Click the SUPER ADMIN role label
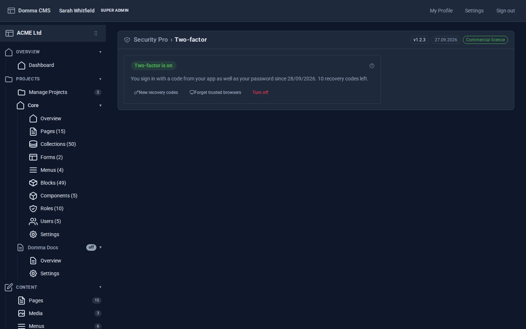 pyautogui.click(x=115, y=10)
